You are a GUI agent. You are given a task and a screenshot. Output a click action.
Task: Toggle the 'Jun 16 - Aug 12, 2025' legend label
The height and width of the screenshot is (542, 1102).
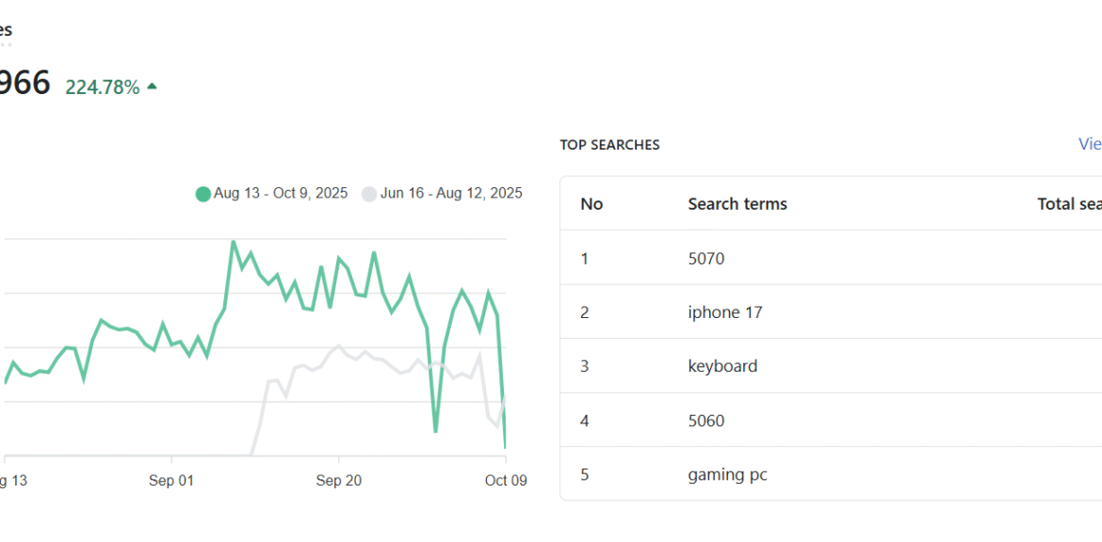(450, 193)
